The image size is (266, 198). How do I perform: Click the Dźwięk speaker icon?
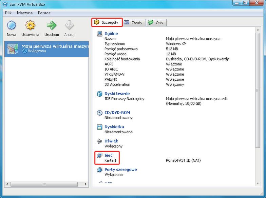100,141
